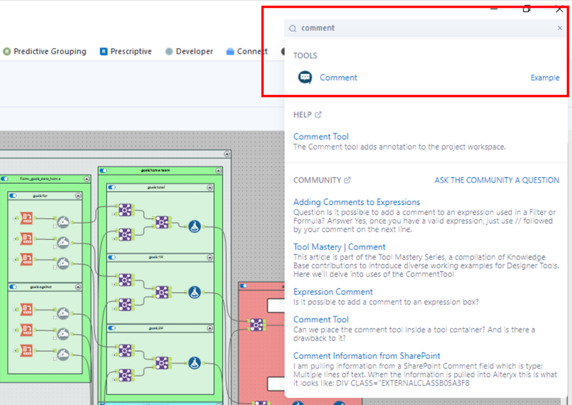Select the Formula tool in goals 1H container
This screenshot has height=405, width=572.
[194, 292]
